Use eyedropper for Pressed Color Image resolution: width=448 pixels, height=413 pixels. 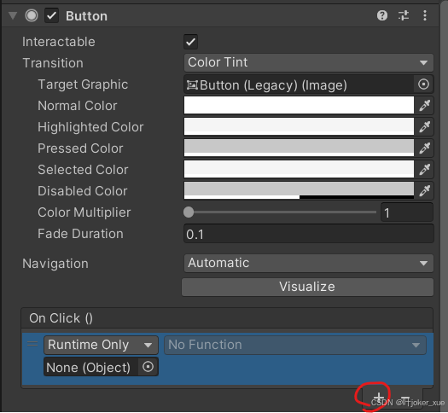pyautogui.click(x=425, y=148)
